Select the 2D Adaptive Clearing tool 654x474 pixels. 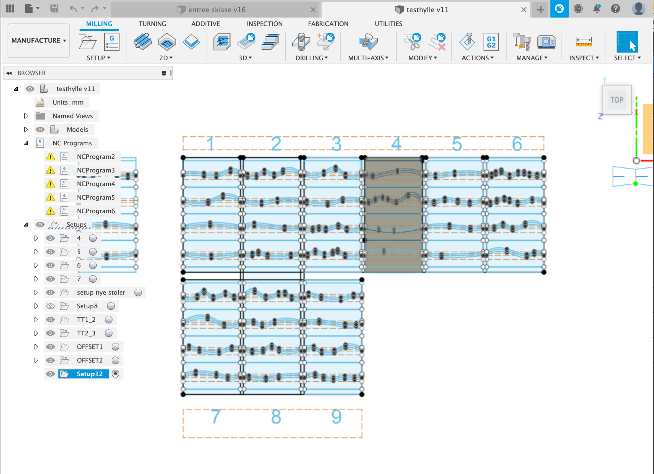142,42
